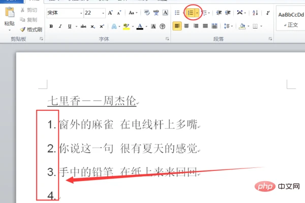Click the Character Border (A) icon
The width and height of the screenshot is (305, 203).
[x=165, y=13]
